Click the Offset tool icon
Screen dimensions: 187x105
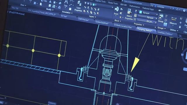[59, 7]
